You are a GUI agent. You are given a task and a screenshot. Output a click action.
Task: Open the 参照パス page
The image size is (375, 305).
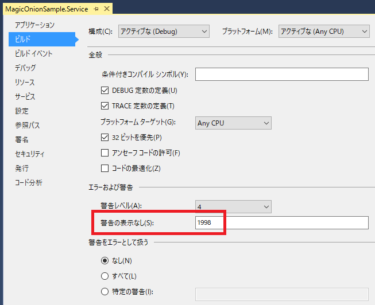(27, 125)
